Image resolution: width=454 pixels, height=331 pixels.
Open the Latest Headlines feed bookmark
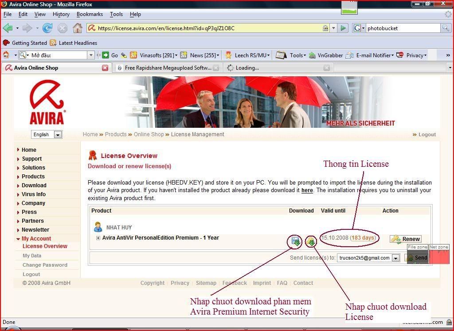pos(74,43)
